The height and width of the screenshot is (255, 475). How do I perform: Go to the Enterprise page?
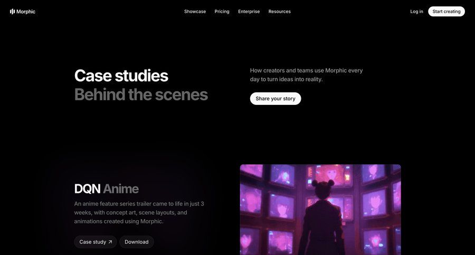click(x=249, y=12)
